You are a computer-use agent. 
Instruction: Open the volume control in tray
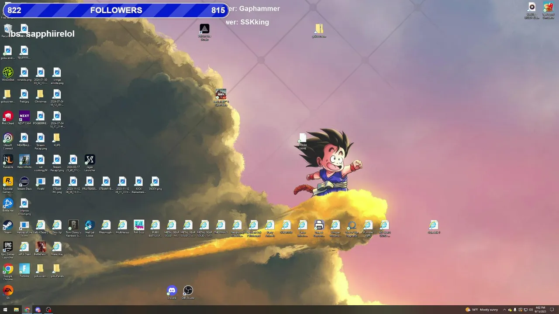pos(531,310)
